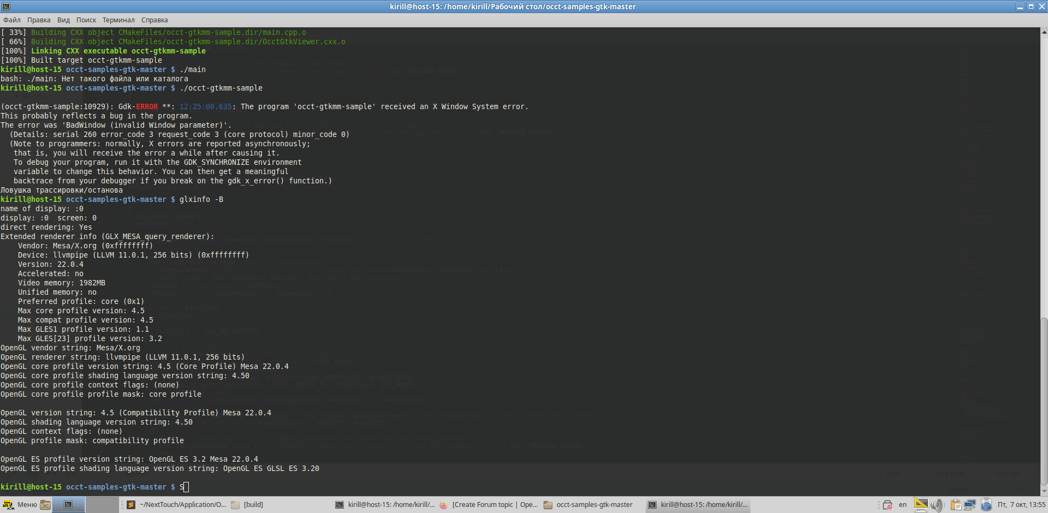Open the session lock icon in system tray
This screenshot has width=1048, height=513.
click(x=887, y=505)
